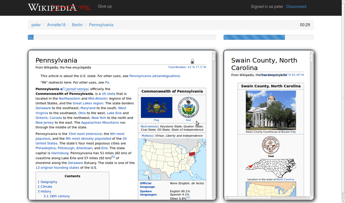Screen dimensions: 345x203
Task: Click the Motto(s) infobox link
Action: pyautogui.click(x=148, y=136)
